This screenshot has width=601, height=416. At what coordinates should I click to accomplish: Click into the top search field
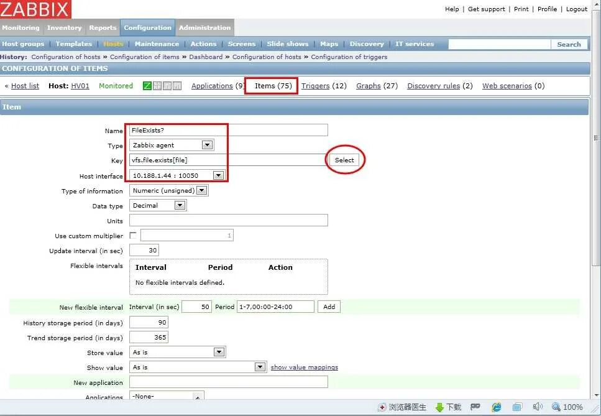[500, 44]
